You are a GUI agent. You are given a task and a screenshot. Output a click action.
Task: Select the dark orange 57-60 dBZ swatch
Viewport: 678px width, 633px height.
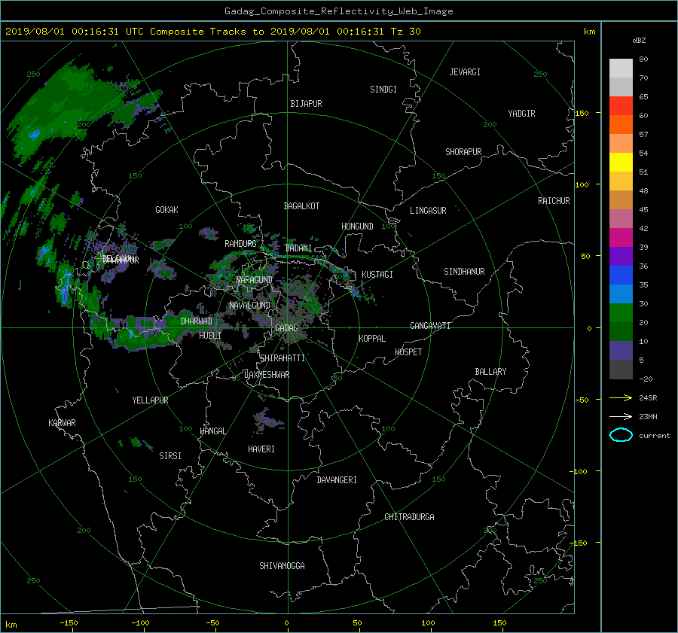[621, 125]
